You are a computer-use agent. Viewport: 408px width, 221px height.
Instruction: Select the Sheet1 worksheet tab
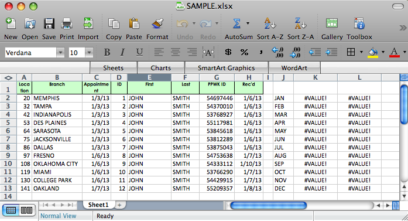click(98, 205)
